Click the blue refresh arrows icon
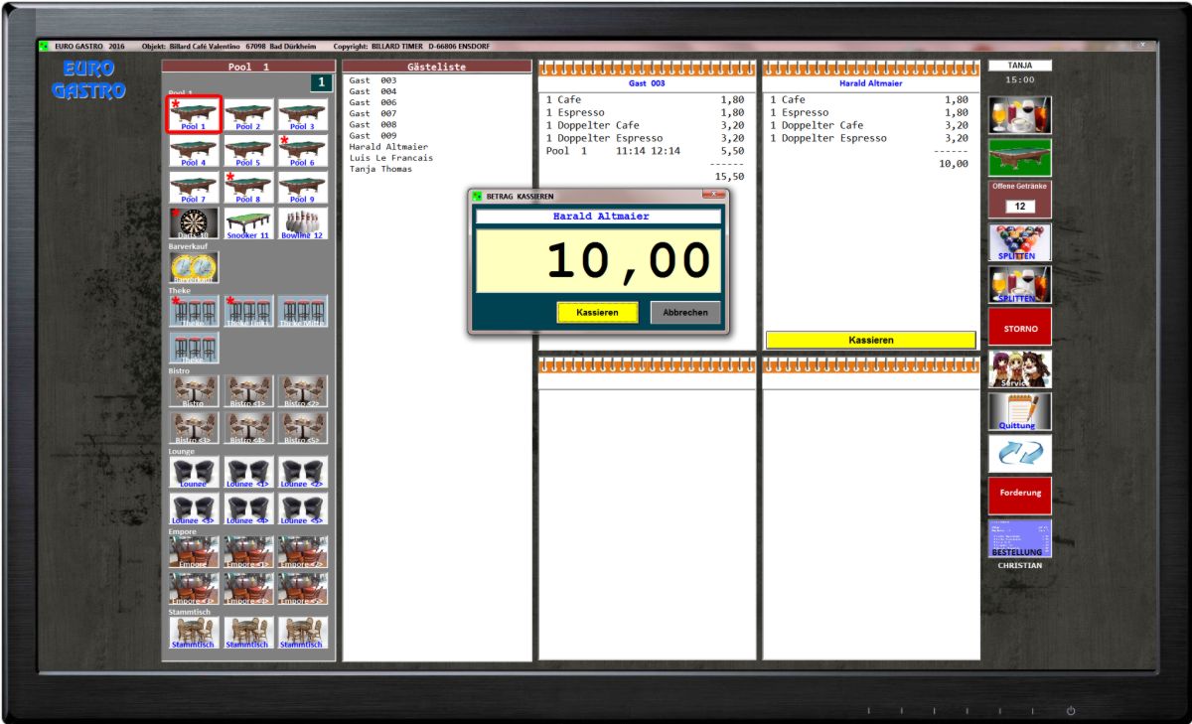Screen dimensions: 1192x724 (x=1019, y=453)
